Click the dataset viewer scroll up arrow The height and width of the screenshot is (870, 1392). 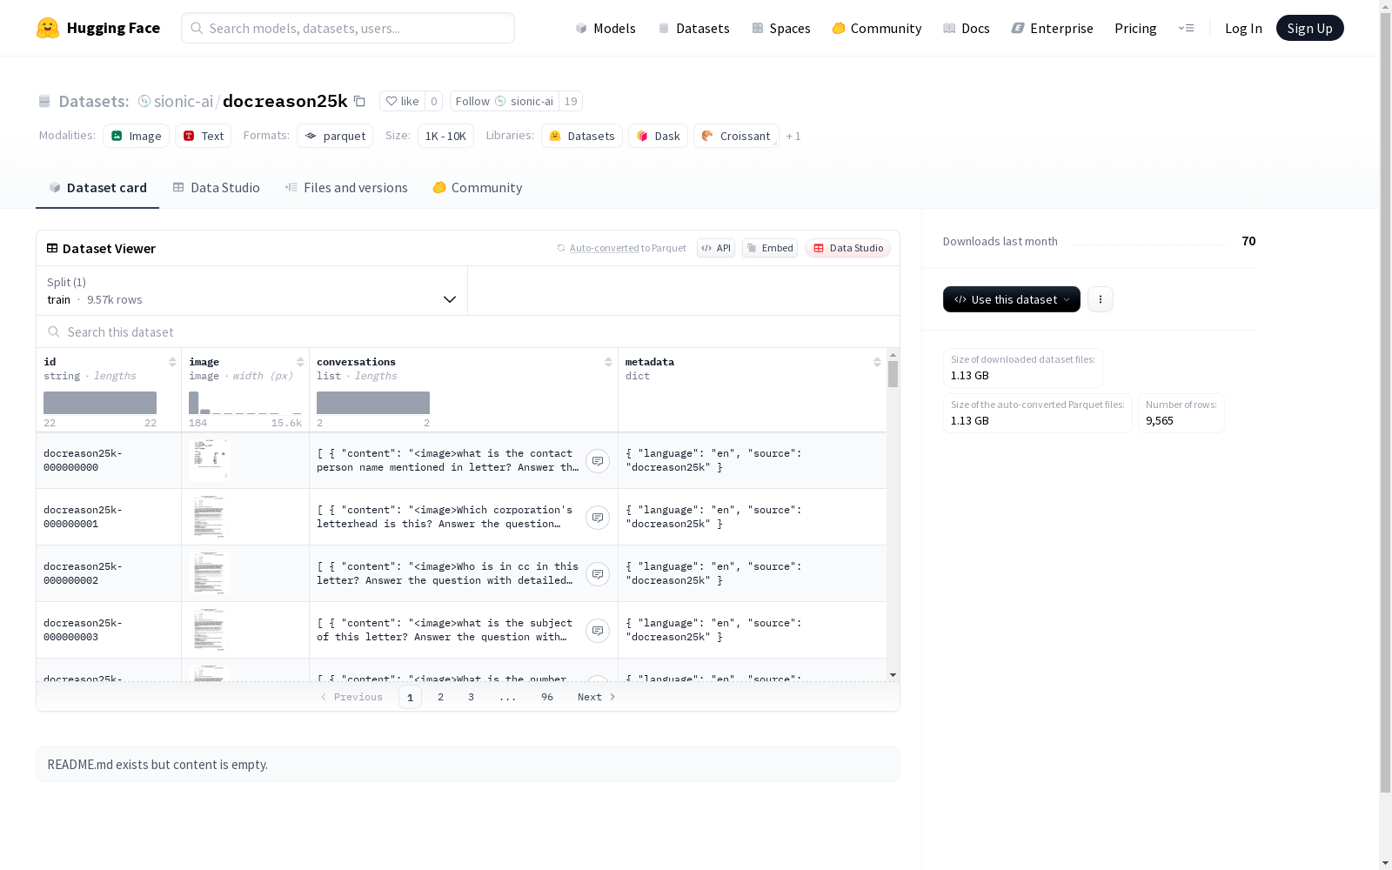pyautogui.click(x=893, y=355)
